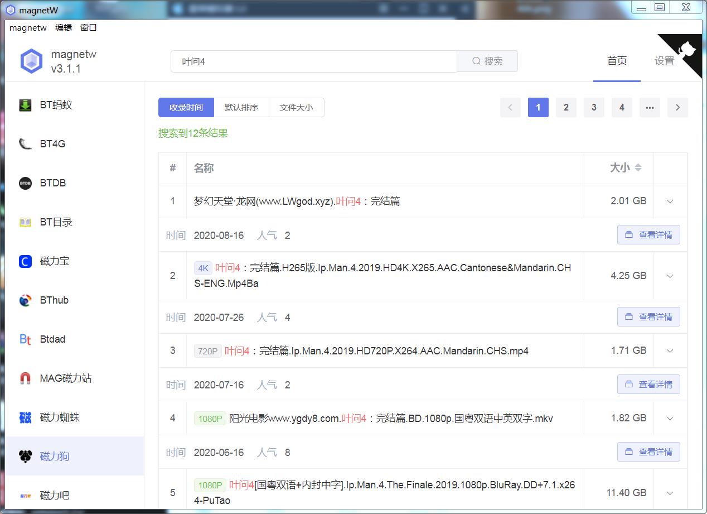
Task: Click the HD720P.X264 Mandarin result title
Action: pyautogui.click(x=376, y=351)
